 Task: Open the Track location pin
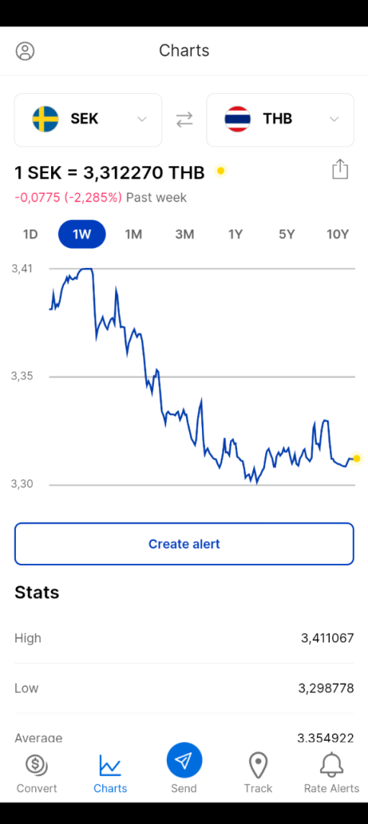pos(258,765)
